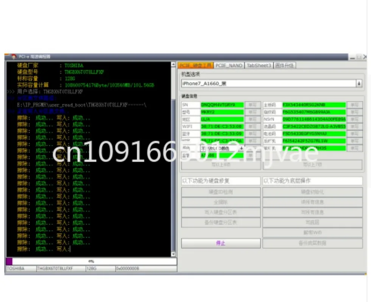Click the 全擦除 full erase button

point(221,202)
